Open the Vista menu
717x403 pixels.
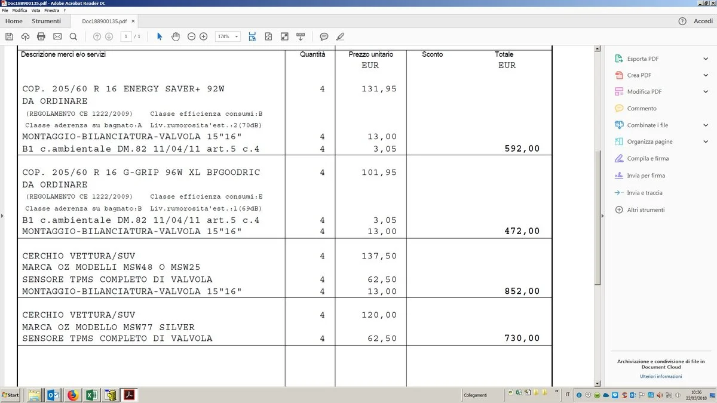point(36,11)
